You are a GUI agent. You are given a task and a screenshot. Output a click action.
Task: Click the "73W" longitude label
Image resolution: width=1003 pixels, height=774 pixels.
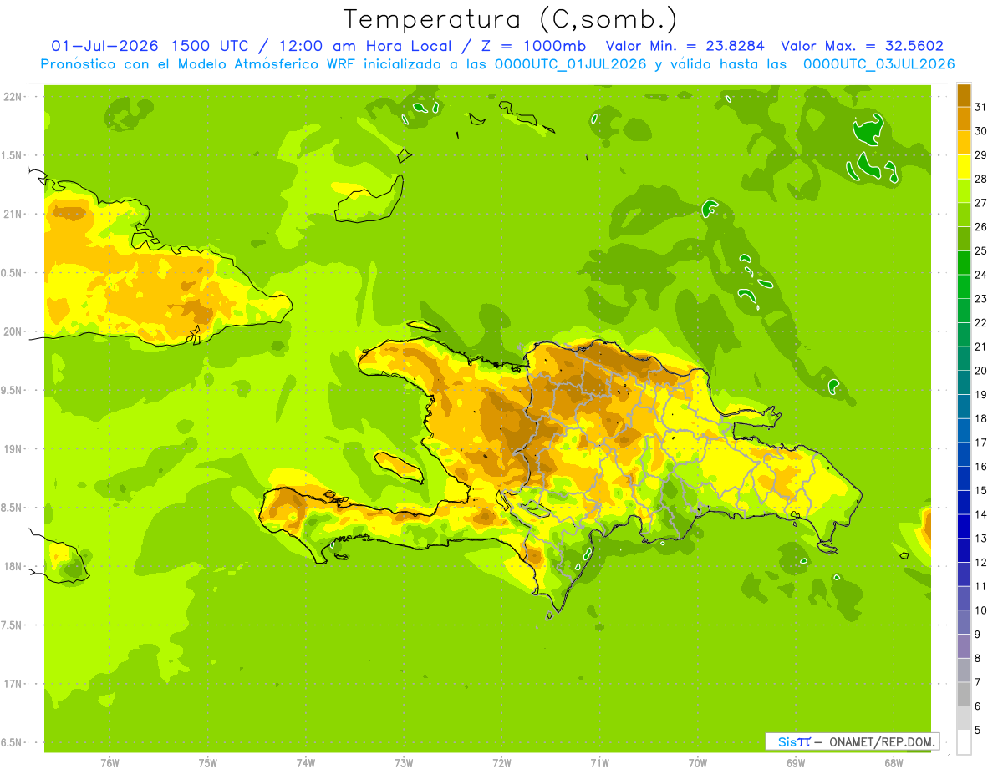click(403, 763)
